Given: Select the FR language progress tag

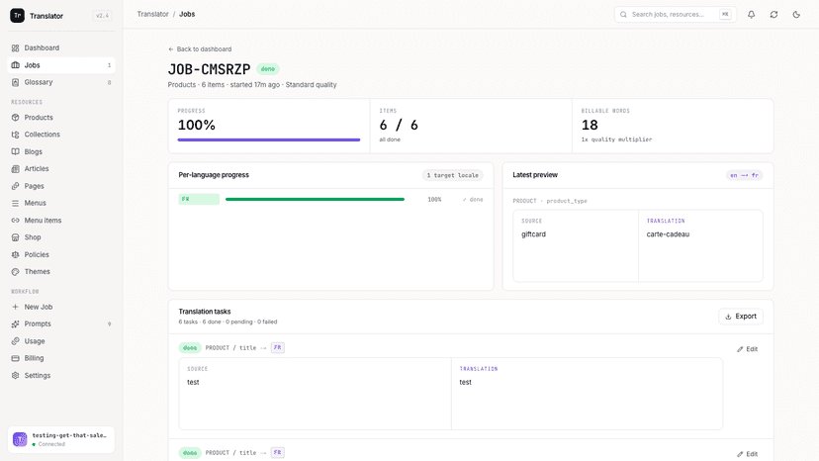Looking at the screenshot, I should click(x=199, y=199).
